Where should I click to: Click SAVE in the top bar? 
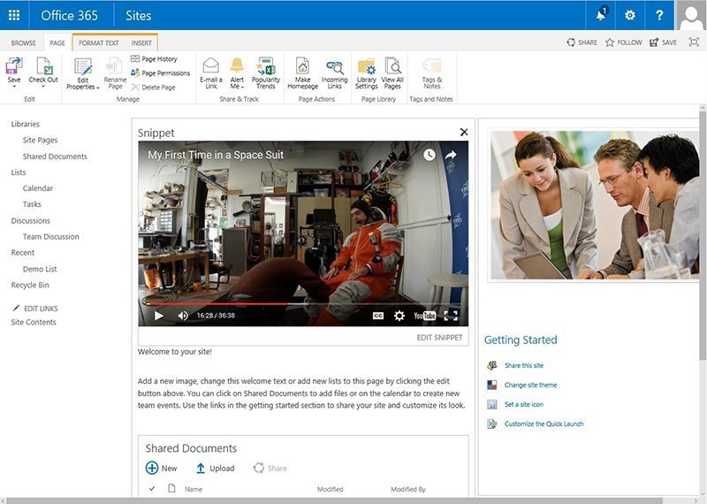[664, 42]
